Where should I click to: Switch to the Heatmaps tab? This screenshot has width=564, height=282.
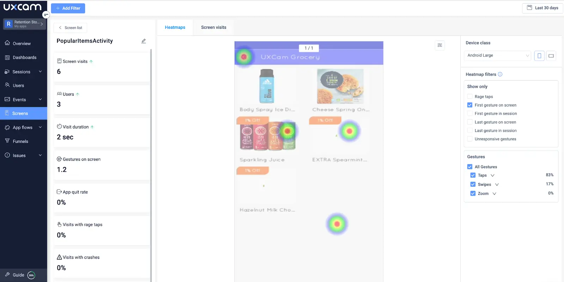(175, 27)
